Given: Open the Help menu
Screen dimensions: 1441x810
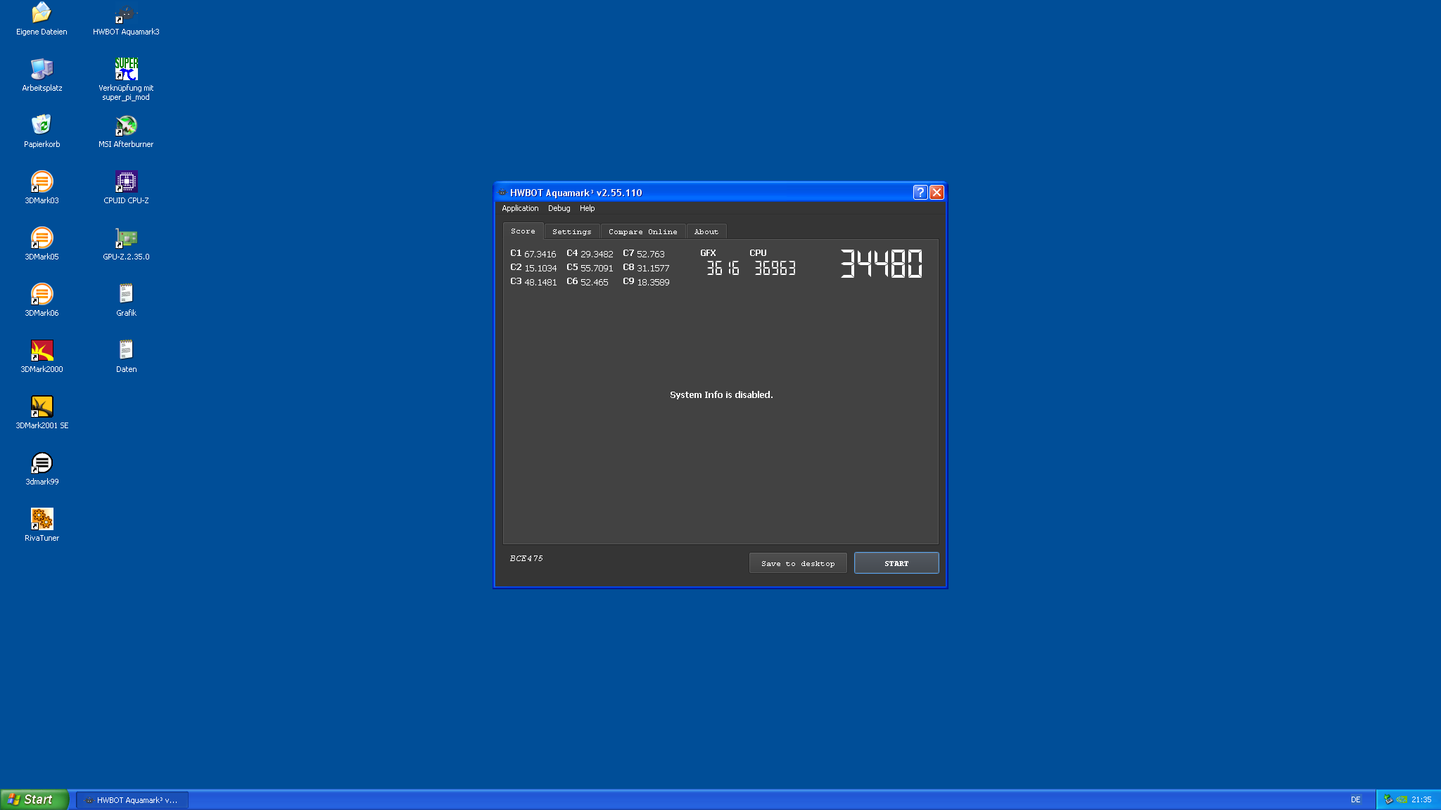Looking at the screenshot, I should (x=587, y=208).
